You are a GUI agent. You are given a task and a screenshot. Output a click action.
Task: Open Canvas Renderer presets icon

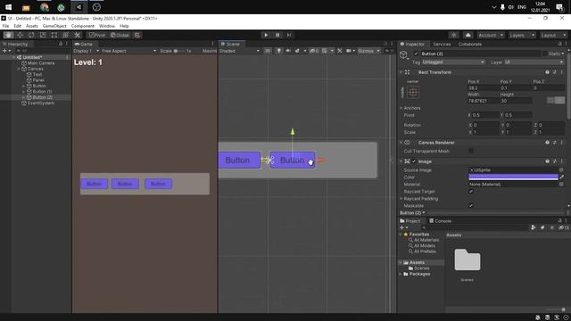tap(554, 143)
